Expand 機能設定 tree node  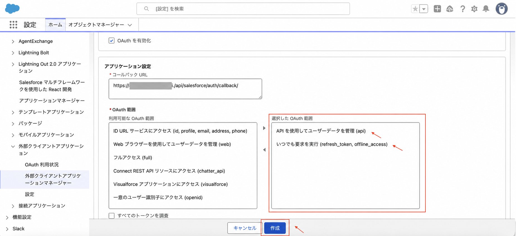click(x=7, y=217)
